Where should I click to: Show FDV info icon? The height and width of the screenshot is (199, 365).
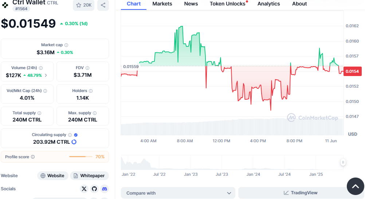tap(87, 68)
